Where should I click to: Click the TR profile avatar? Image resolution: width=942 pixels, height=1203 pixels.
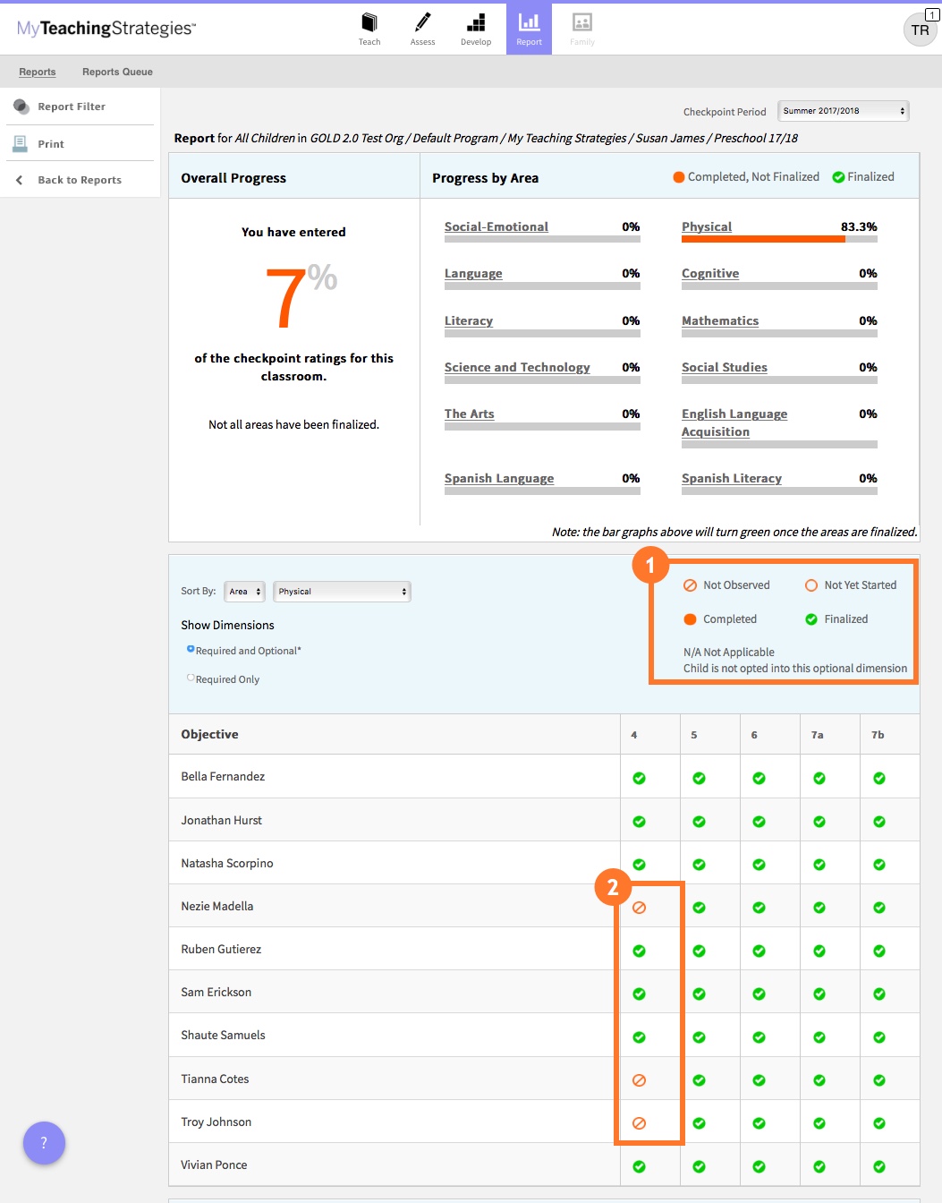920,30
